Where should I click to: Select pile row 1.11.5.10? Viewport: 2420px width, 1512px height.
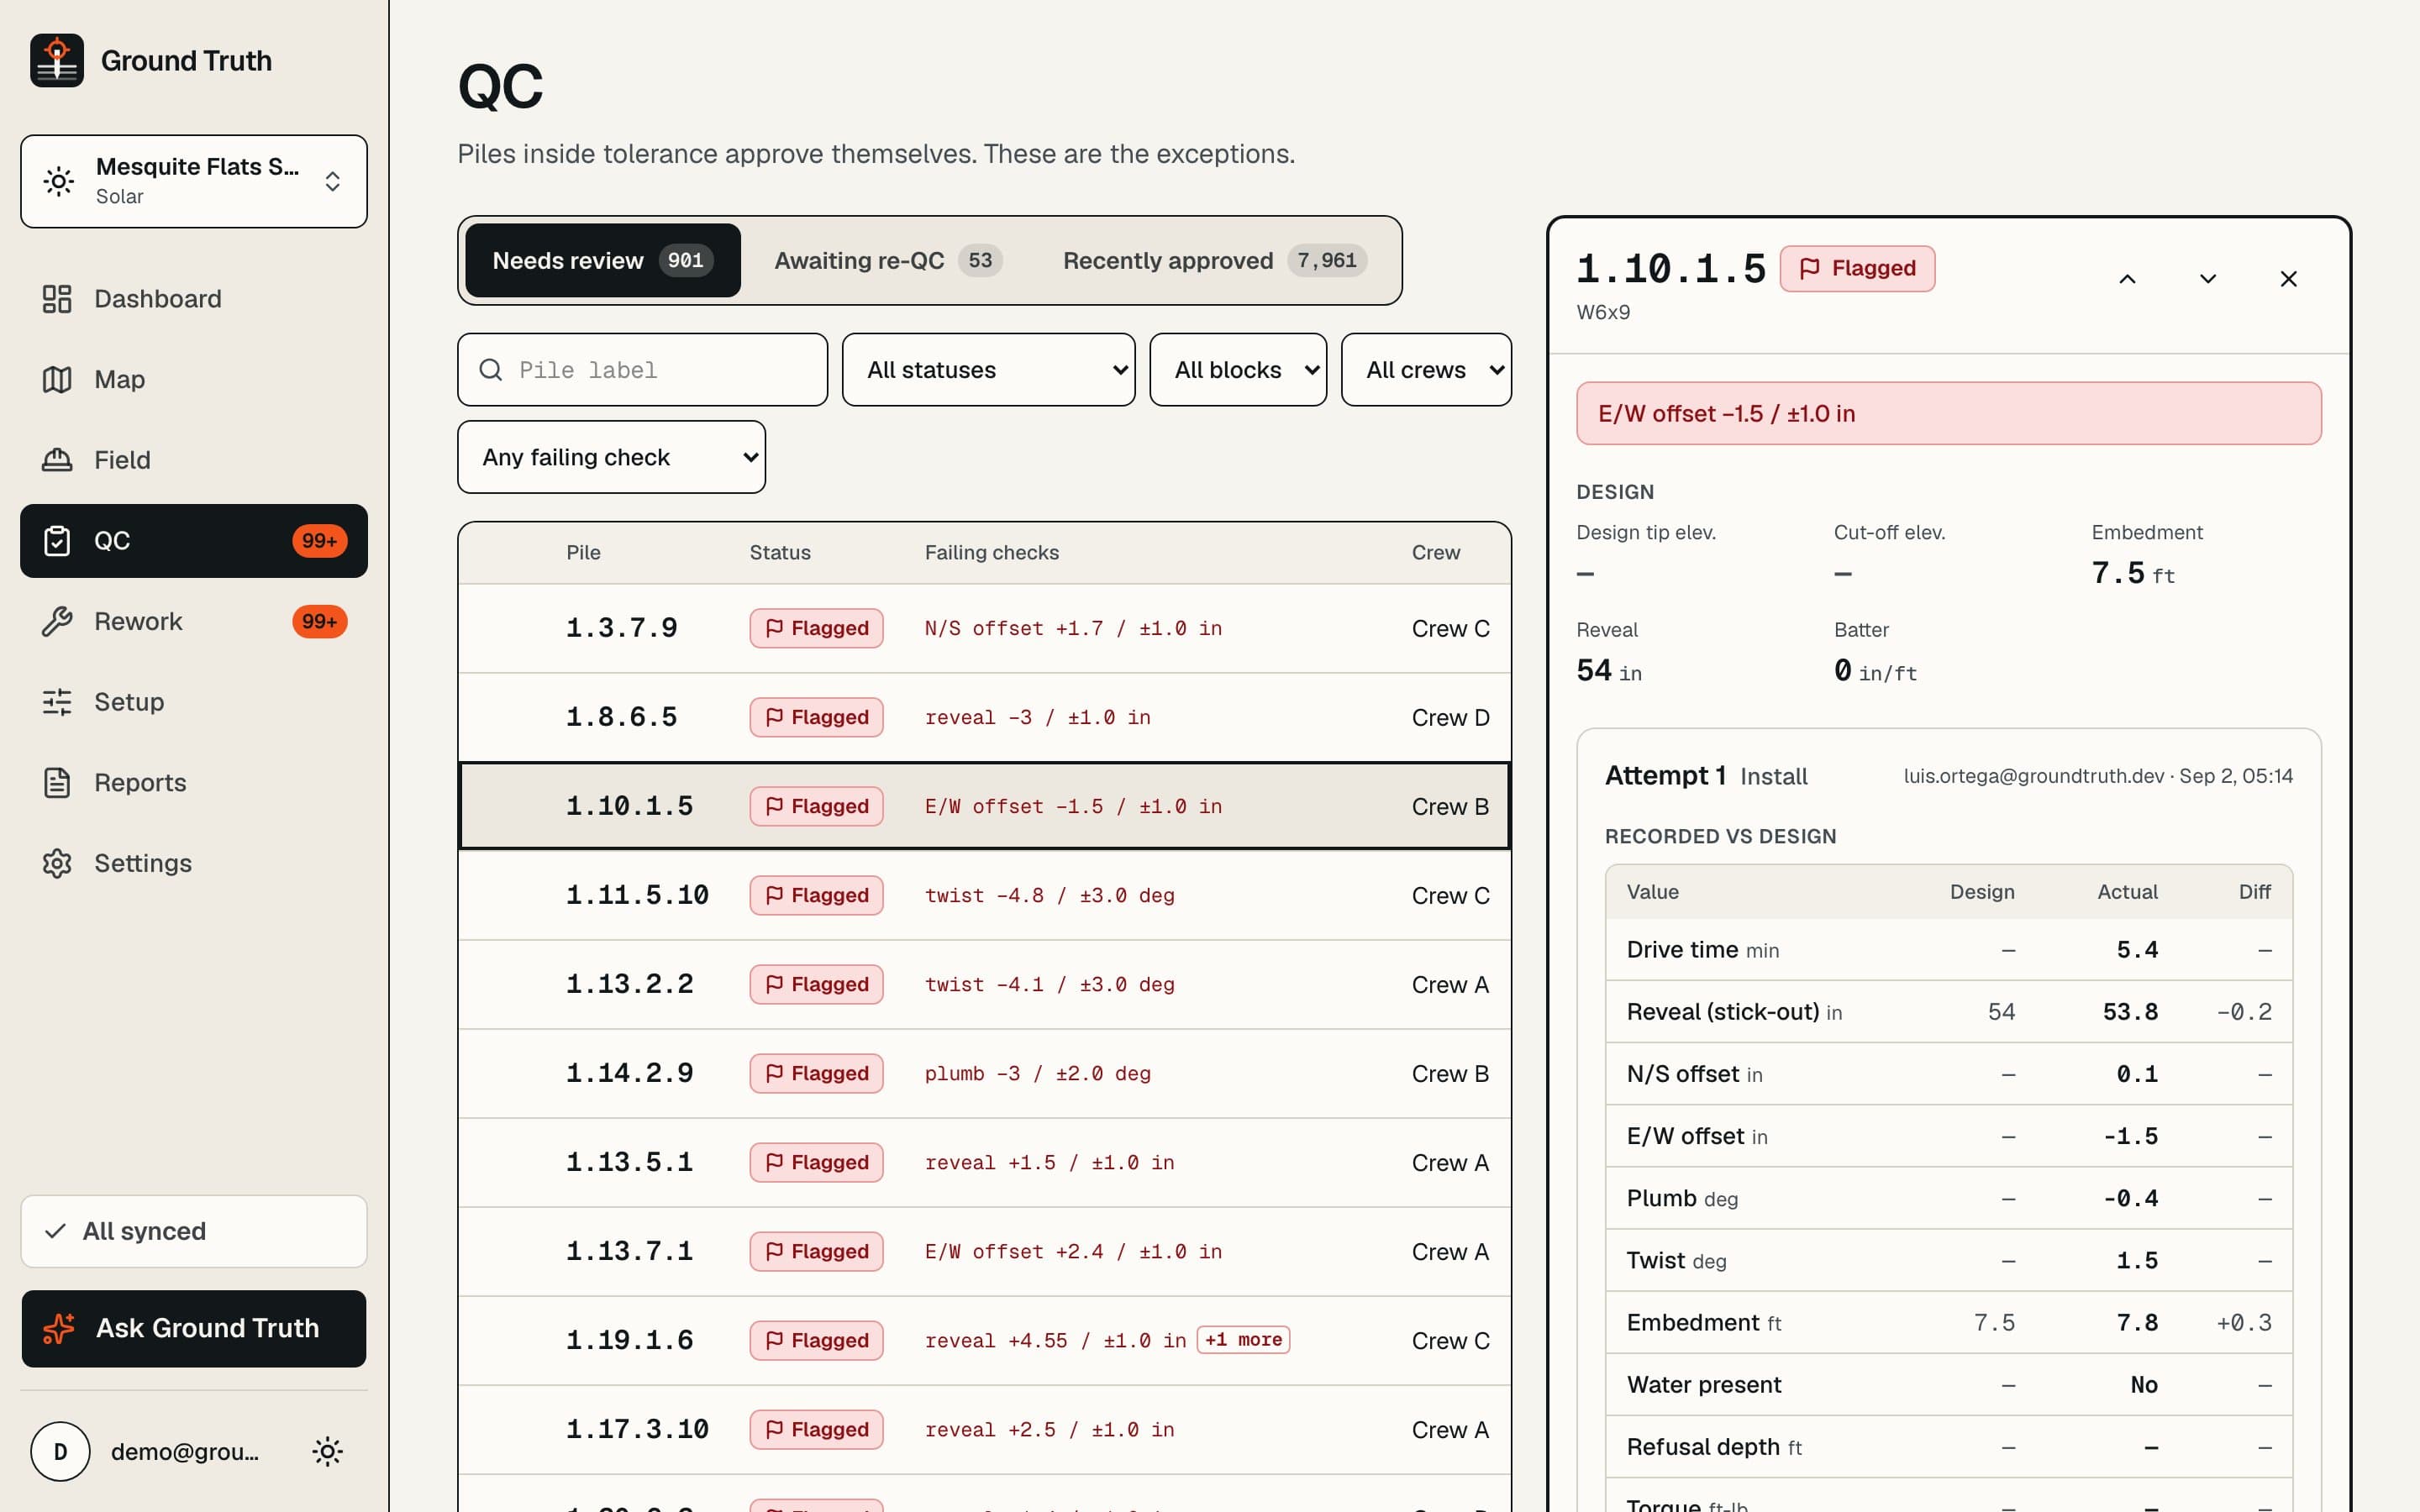pyautogui.click(x=984, y=895)
